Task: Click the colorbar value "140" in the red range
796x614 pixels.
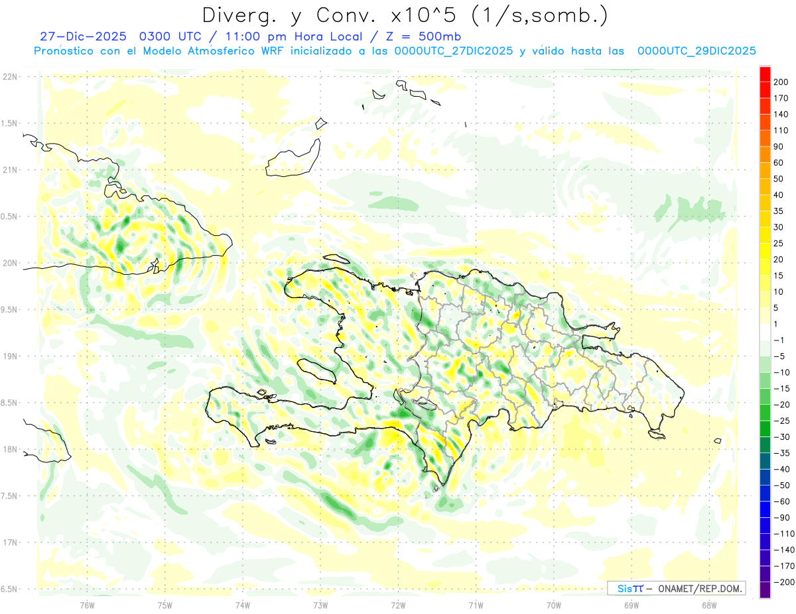Action: 781,114
